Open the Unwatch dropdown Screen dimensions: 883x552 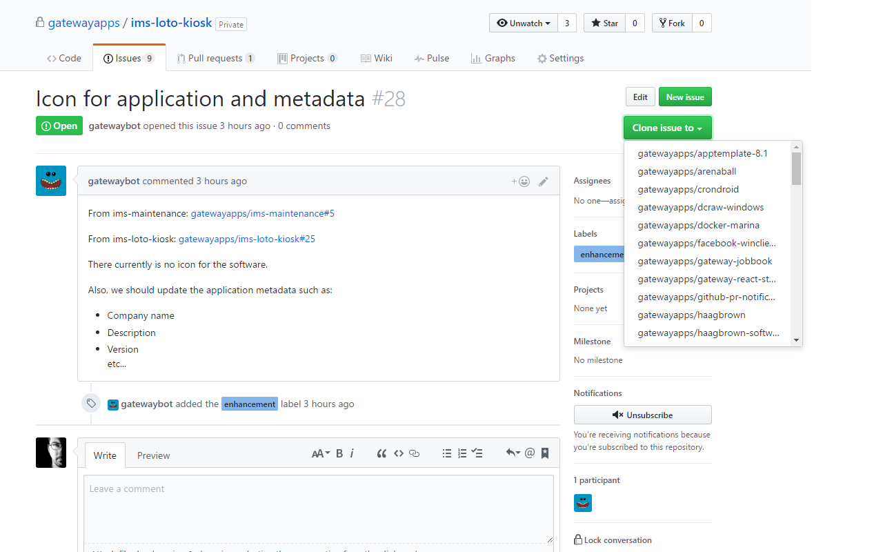tap(524, 23)
